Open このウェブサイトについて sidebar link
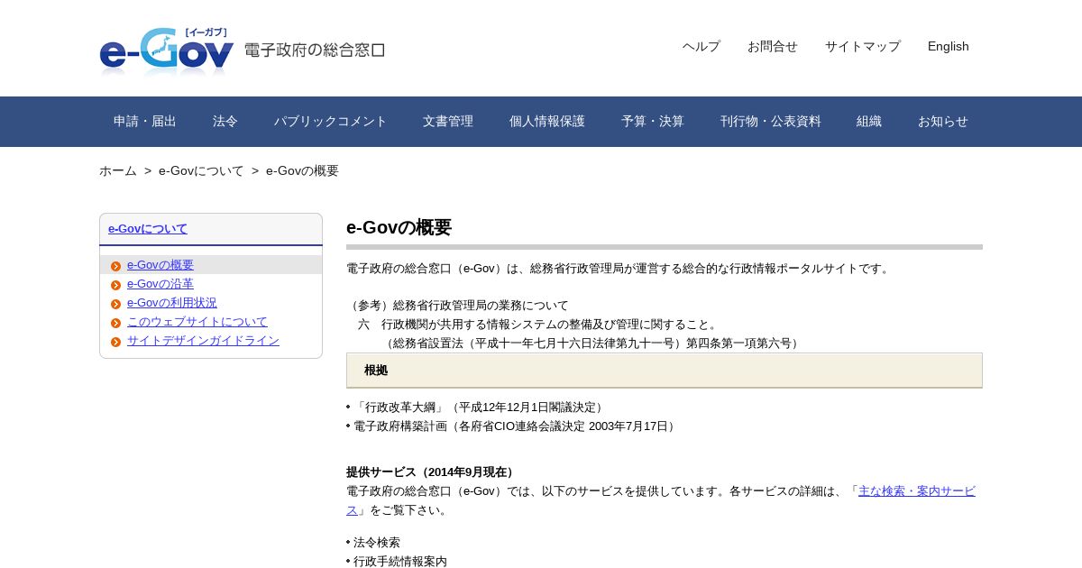This screenshot has width=1082, height=568. pyautogui.click(x=197, y=322)
